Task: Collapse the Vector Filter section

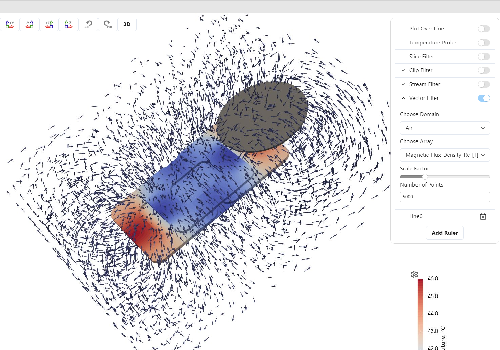Action: [x=403, y=98]
